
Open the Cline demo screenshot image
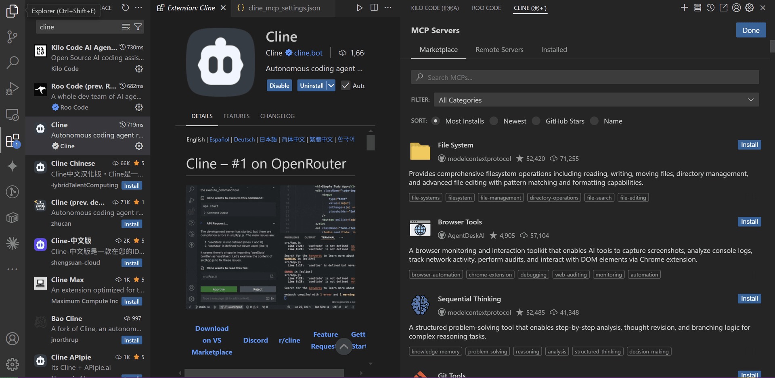pyautogui.click(x=270, y=247)
